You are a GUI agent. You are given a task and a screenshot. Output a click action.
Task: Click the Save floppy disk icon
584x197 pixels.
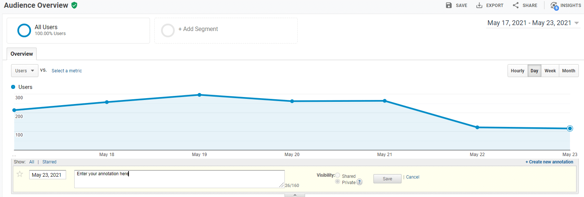449,5
